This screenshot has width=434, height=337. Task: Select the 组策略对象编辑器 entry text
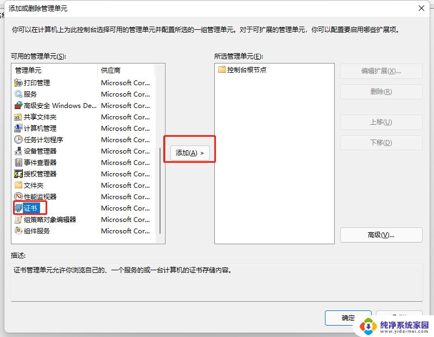(x=50, y=219)
